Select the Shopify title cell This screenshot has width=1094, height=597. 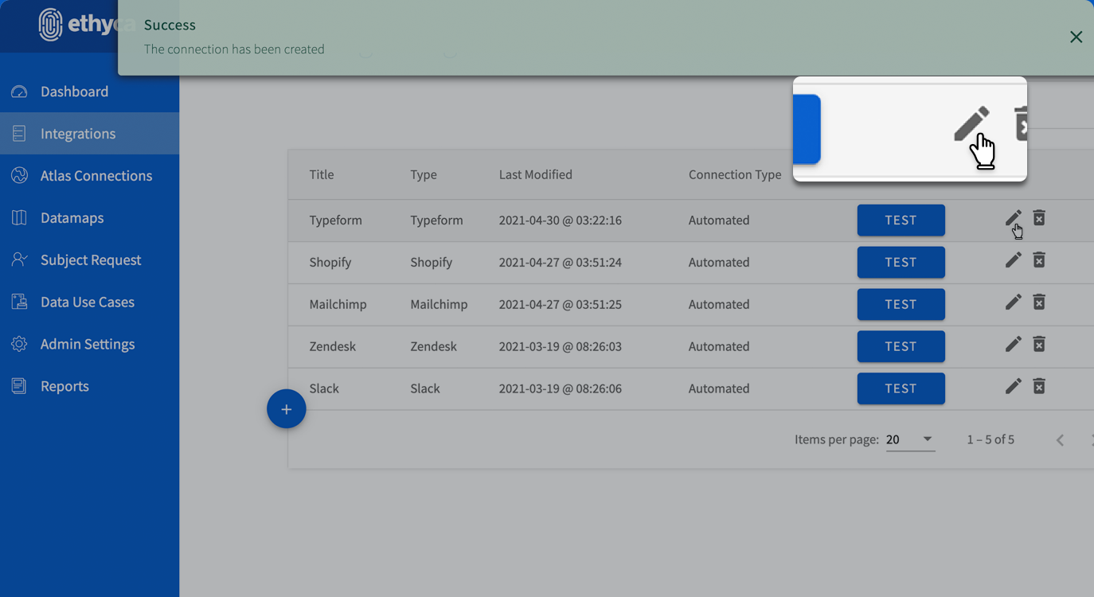pyautogui.click(x=330, y=263)
